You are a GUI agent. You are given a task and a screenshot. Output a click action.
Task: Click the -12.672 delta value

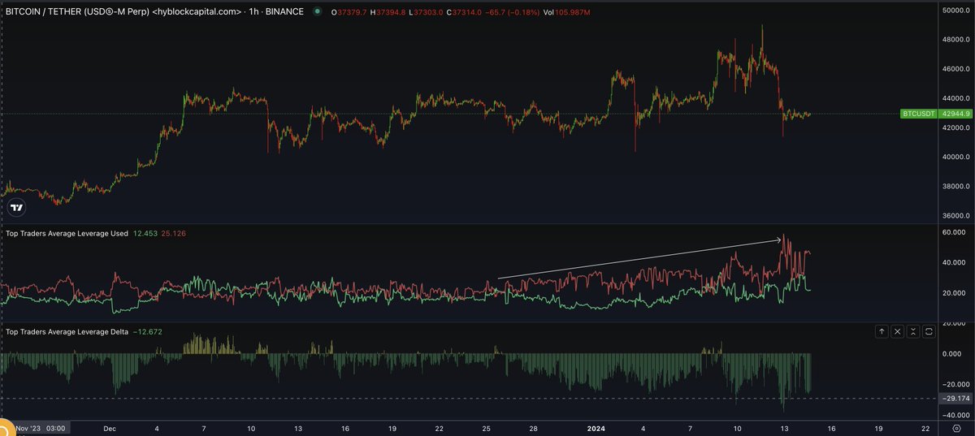[x=146, y=332]
